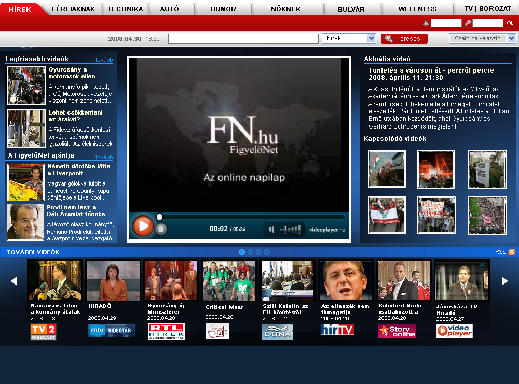Open the Csatorna választó dropdown

pyautogui.click(x=482, y=38)
